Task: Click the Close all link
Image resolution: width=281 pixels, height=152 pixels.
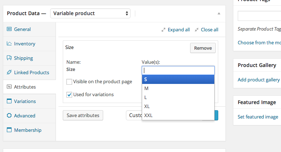Action: [x=210, y=30]
